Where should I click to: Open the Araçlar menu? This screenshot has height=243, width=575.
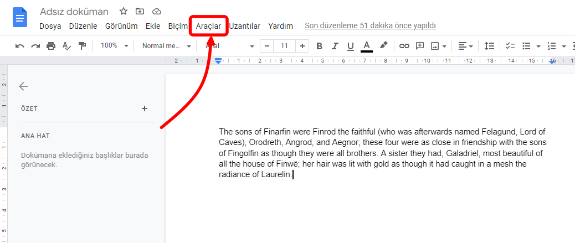pyautogui.click(x=208, y=26)
